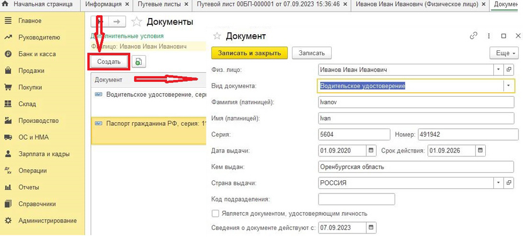The width and height of the screenshot is (523, 237).
Task: Open Дополнительные условия link
Action: (127, 36)
